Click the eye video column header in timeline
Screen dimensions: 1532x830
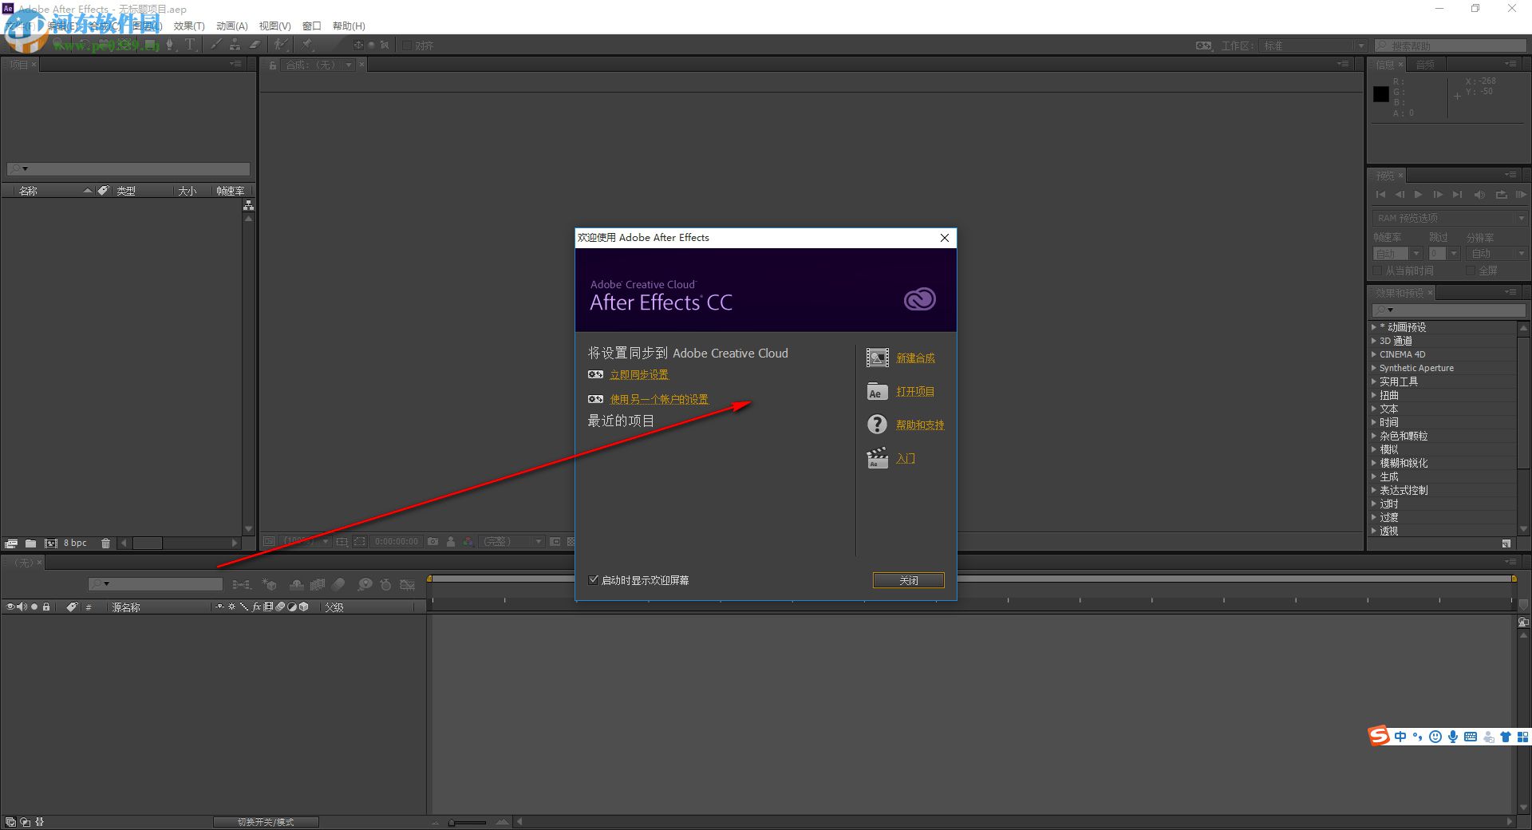click(10, 607)
